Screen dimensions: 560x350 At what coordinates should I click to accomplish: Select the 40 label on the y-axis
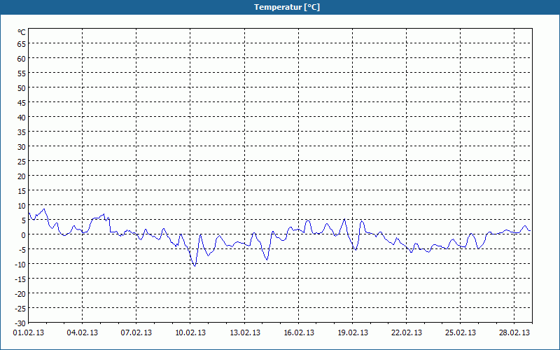(22, 117)
